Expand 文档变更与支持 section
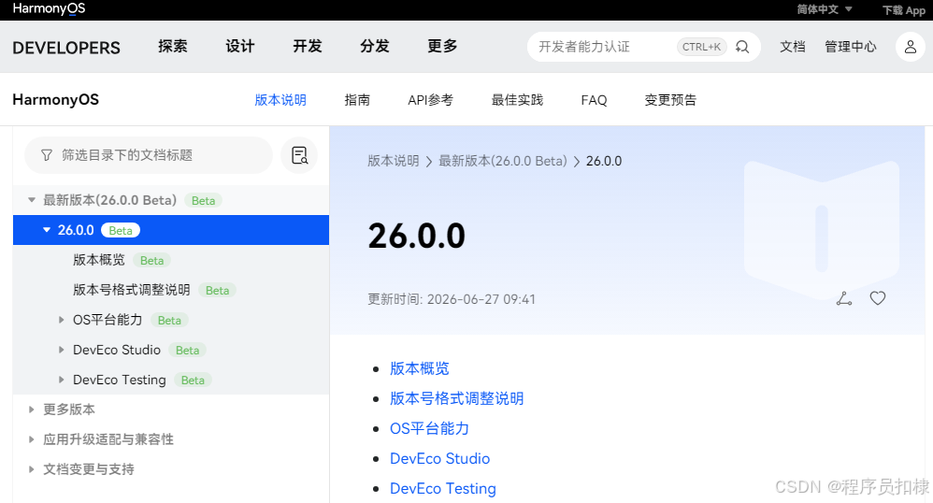 click(31, 469)
